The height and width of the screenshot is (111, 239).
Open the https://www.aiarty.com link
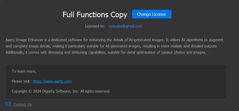[x=52, y=81]
